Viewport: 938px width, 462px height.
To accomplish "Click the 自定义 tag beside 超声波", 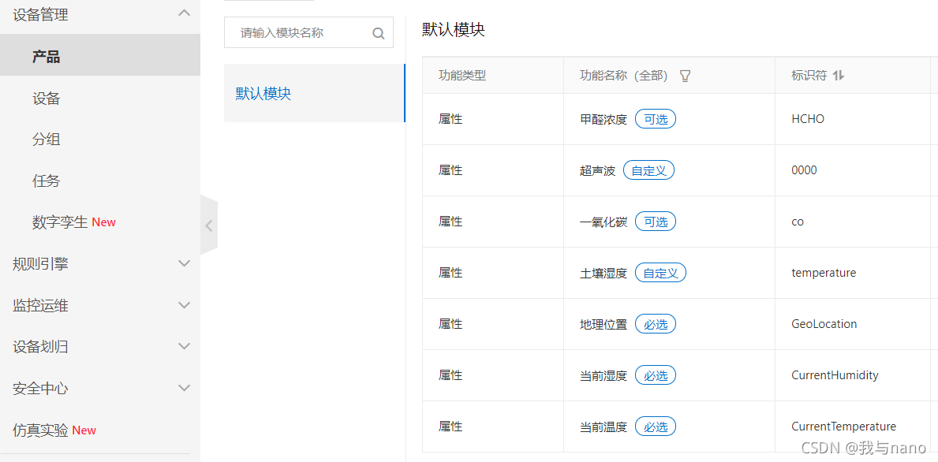I will coord(648,170).
